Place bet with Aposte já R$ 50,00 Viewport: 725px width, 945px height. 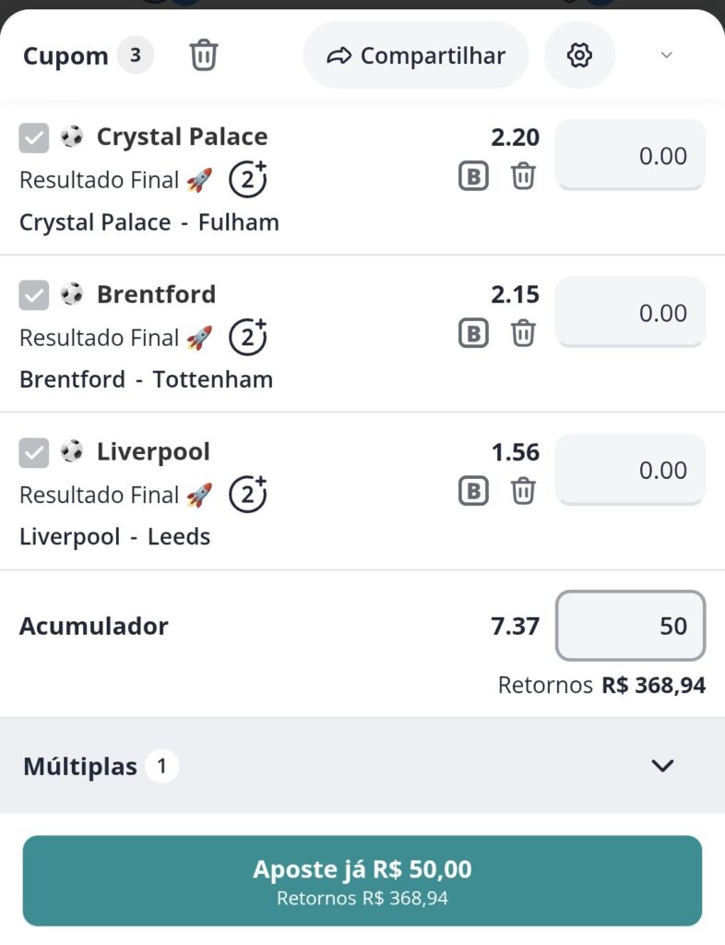362,880
